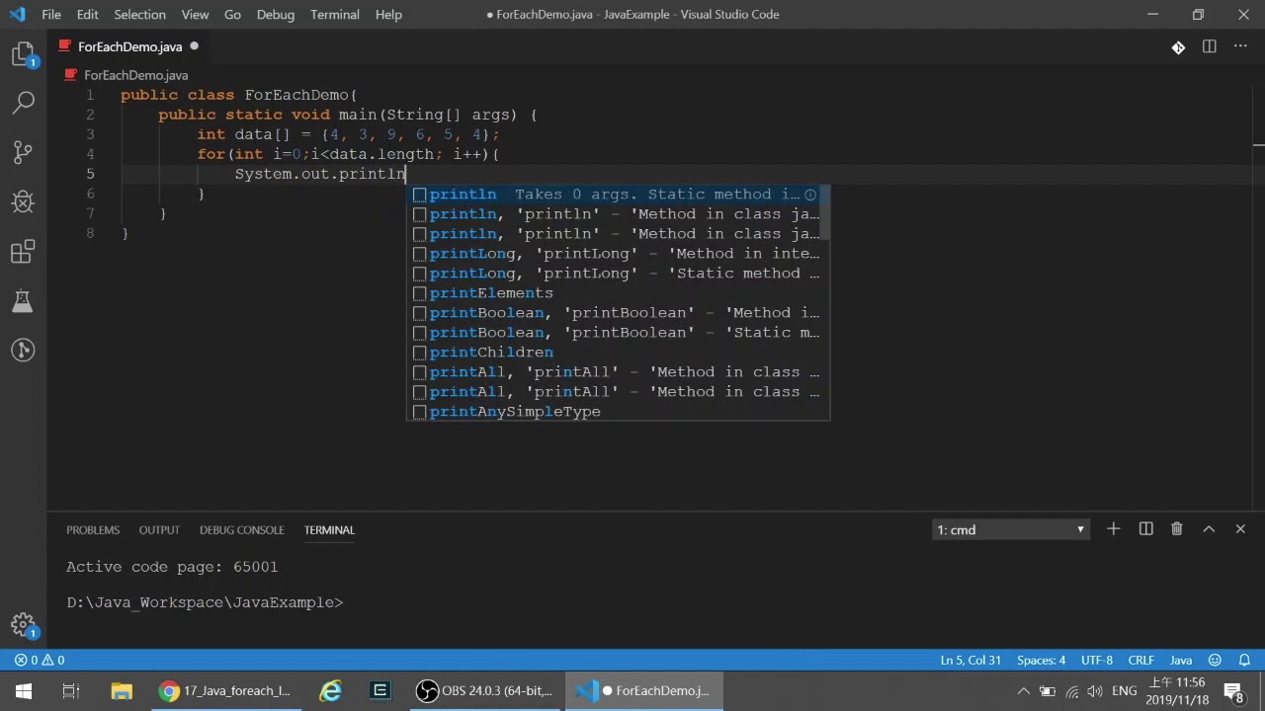Click the source control diamond icon in editor toolbar
Viewport: 1265px width, 711px height.
click(1178, 46)
